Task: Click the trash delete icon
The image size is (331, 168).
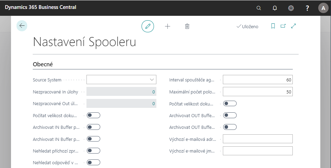Action: pos(187,26)
